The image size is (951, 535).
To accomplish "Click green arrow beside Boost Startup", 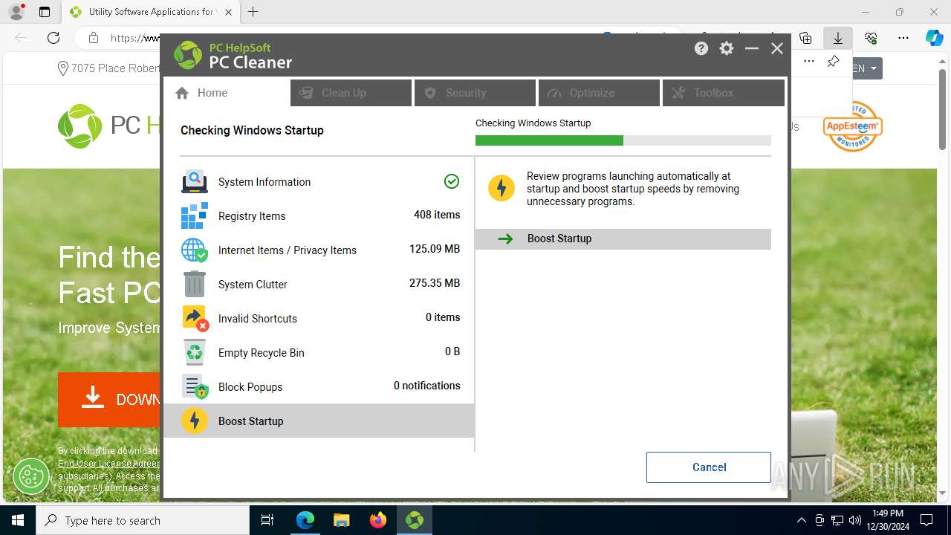I will (505, 239).
